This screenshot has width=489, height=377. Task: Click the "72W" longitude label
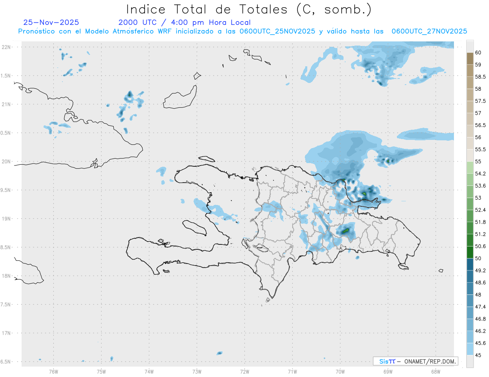click(x=244, y=372)
